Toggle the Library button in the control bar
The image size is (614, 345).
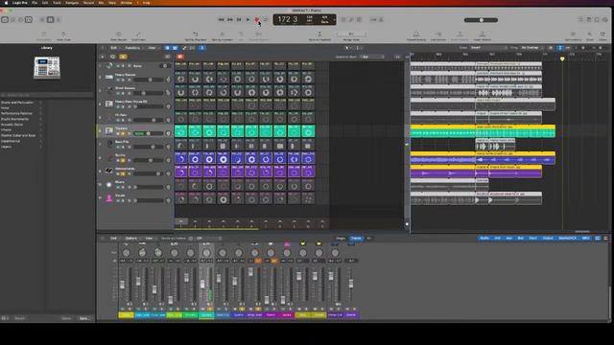[5, 19]
